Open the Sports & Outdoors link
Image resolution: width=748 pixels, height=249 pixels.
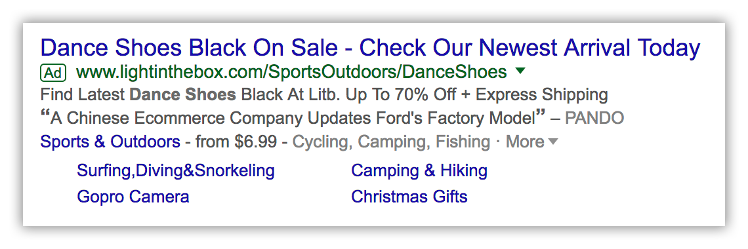110,142
